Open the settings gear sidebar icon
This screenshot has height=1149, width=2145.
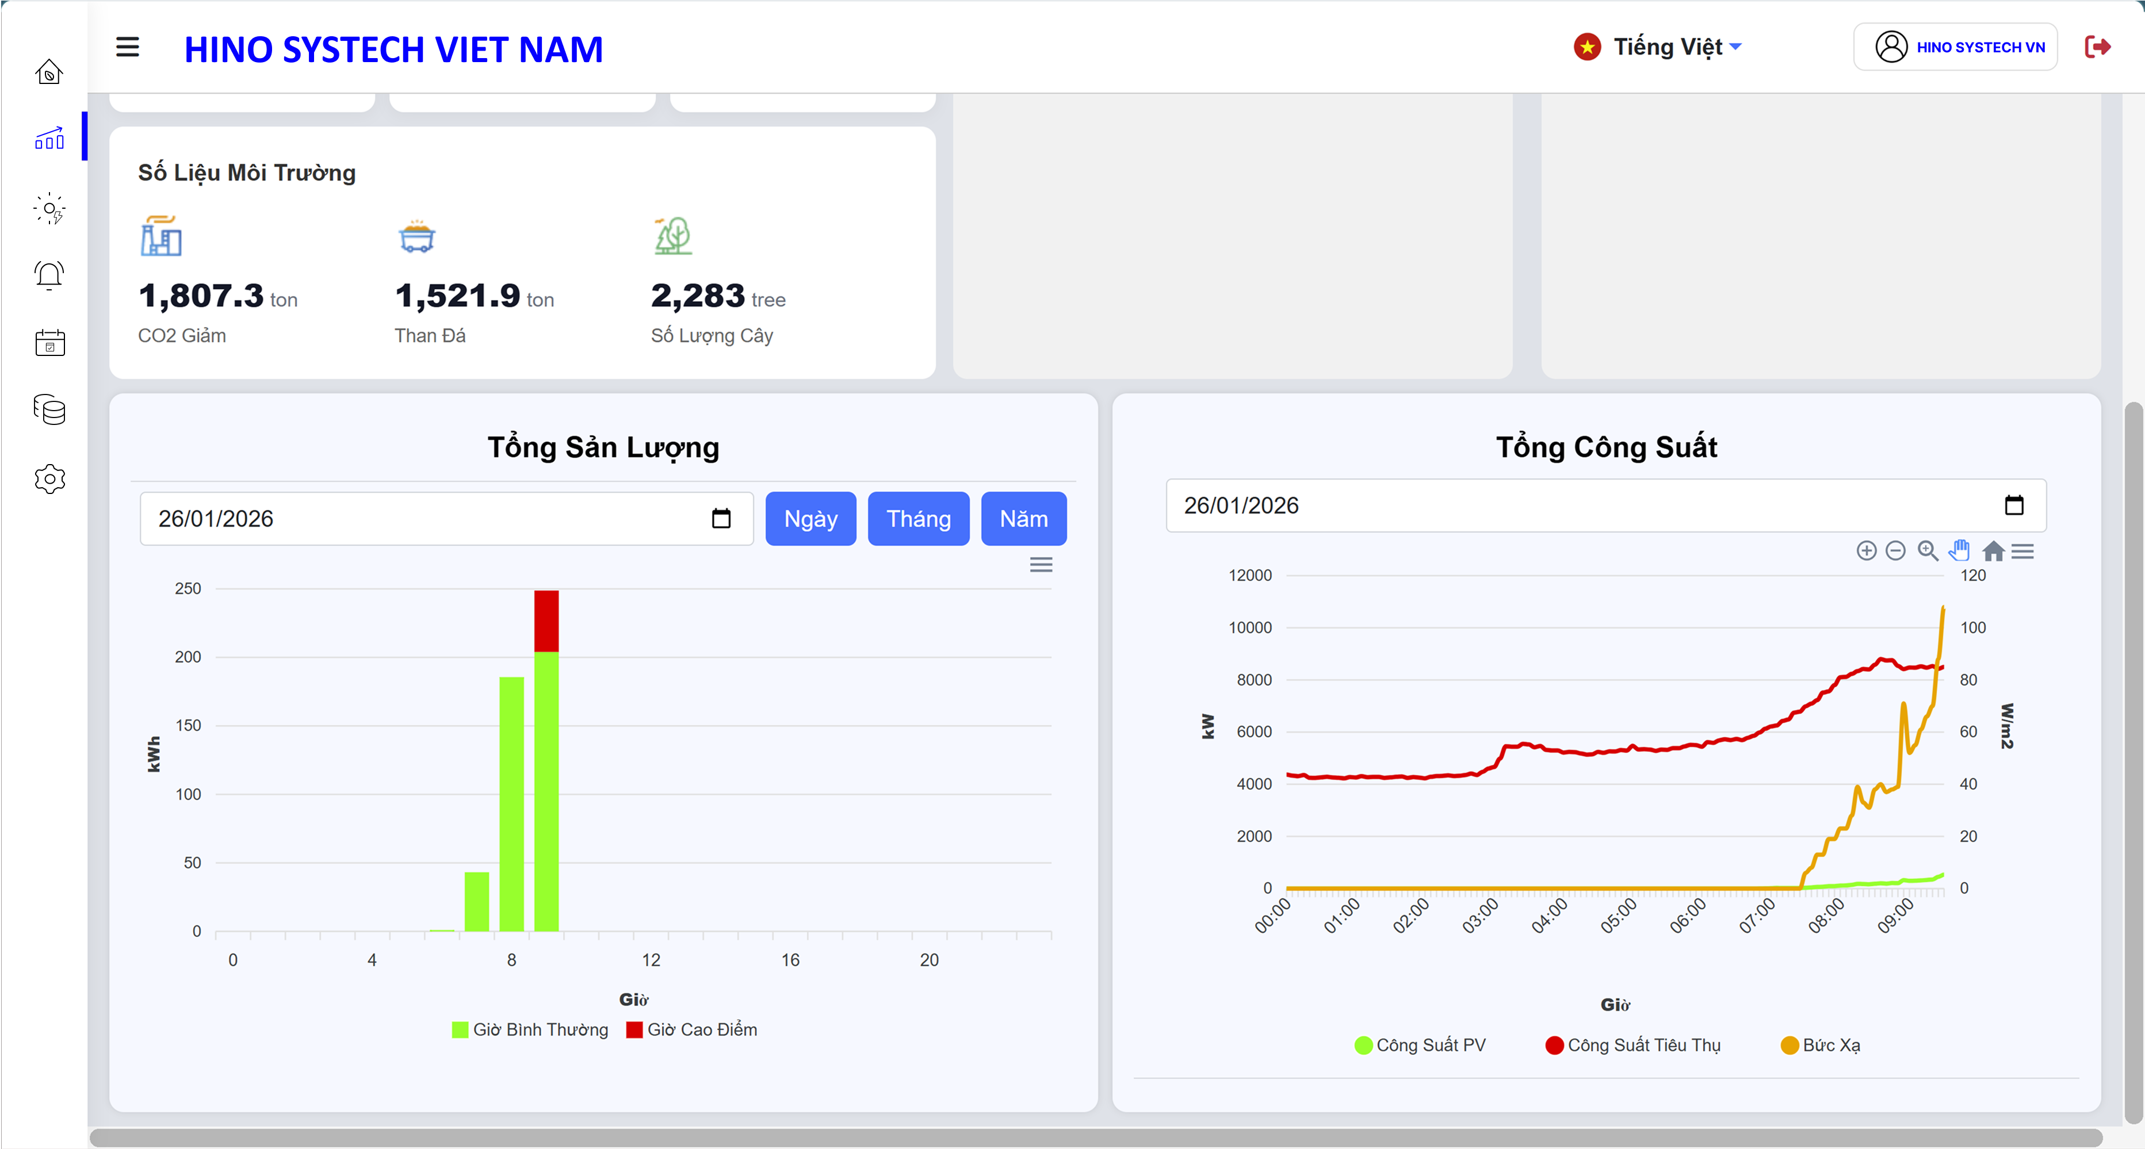pyautogui.click(x=49, y=478)
